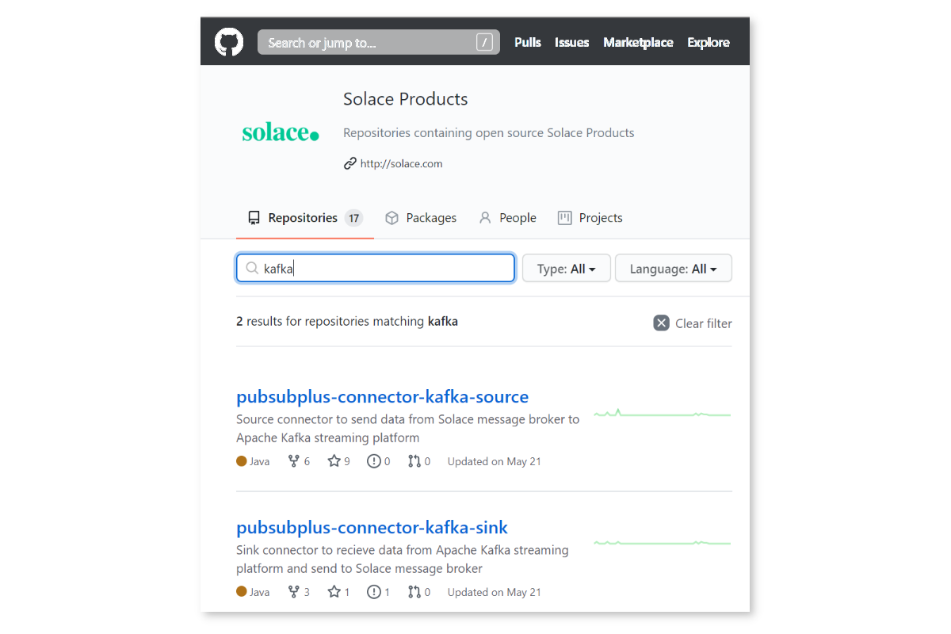
Task: Click the slash shortcut icon in search bar
Action: coord(484,42)
